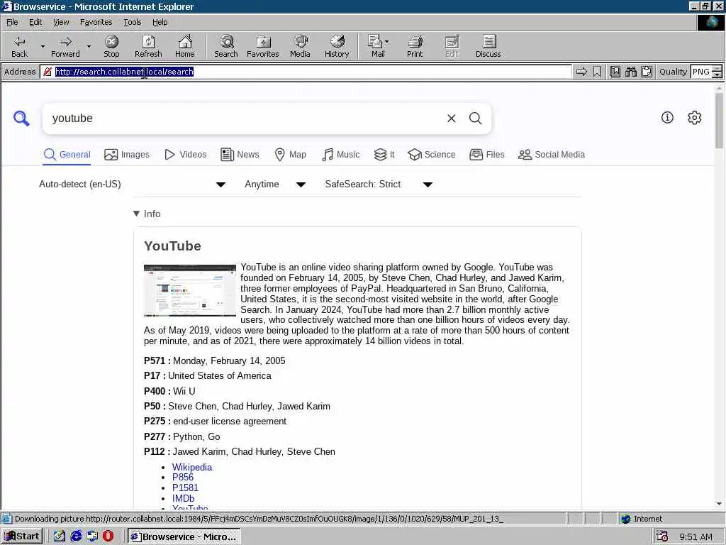726x545 pixels.
Task: Click the YouTube screenshot thumbnail
Action: 190,290
